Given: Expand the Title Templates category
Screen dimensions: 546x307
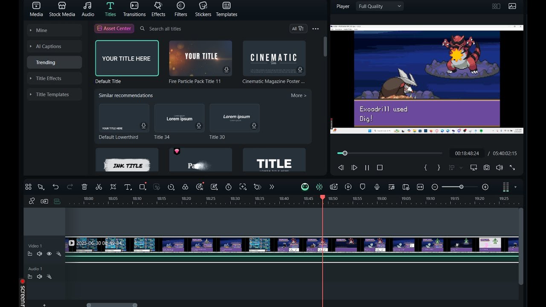Looking at the screenshot, I should [54, 95].
